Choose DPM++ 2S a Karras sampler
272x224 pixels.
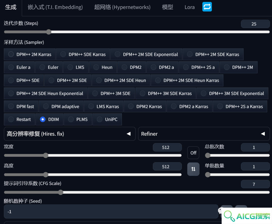[x=240, y=106]
